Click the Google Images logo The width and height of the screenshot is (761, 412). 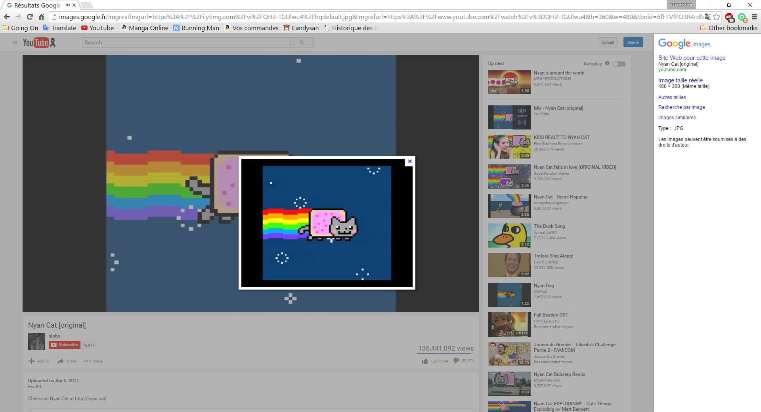coord(684,44)
